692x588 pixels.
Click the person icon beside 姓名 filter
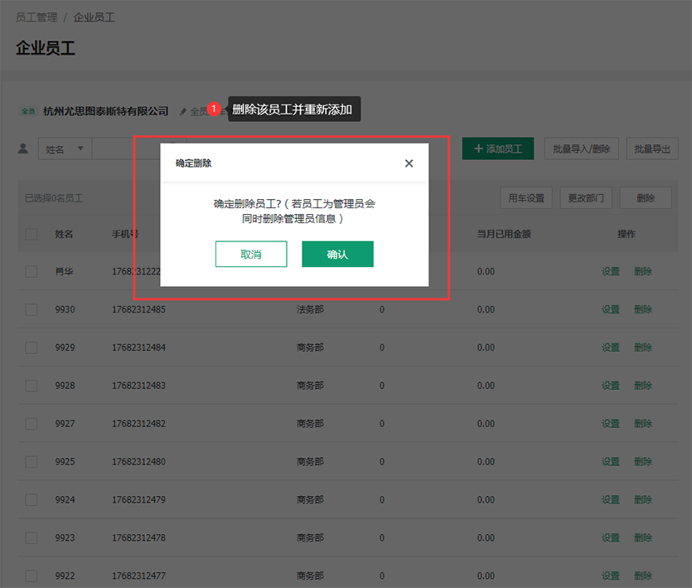[x=23, y=148]
